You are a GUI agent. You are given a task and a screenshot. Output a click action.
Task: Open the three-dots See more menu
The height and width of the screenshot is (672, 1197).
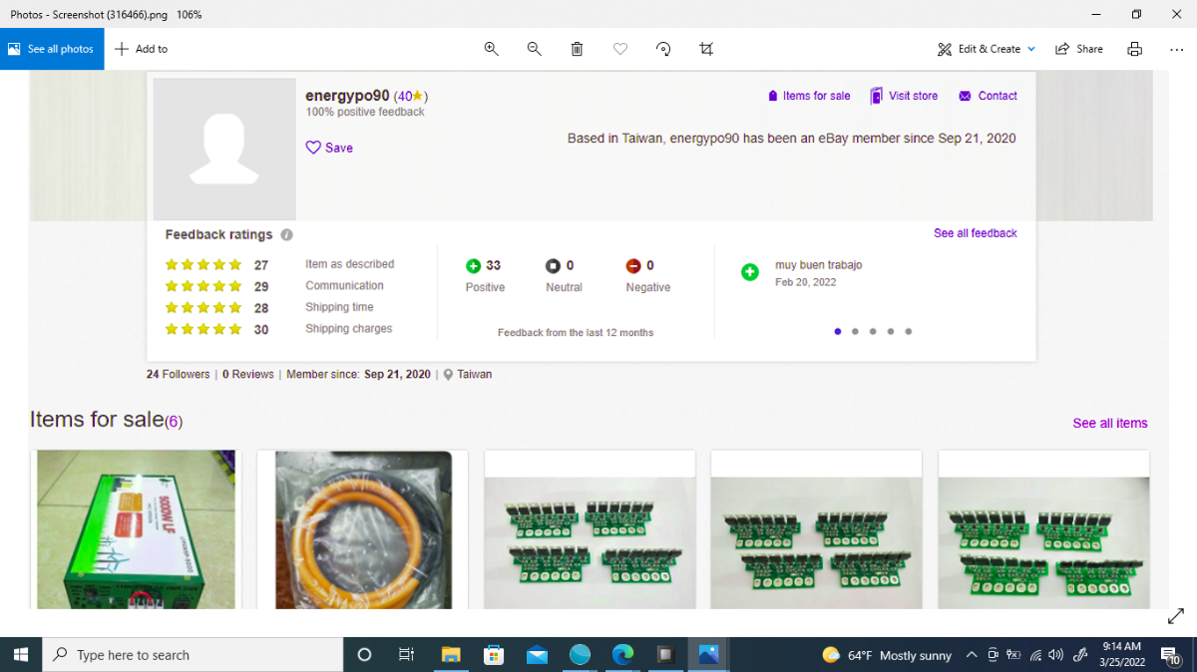(1177, 49)
